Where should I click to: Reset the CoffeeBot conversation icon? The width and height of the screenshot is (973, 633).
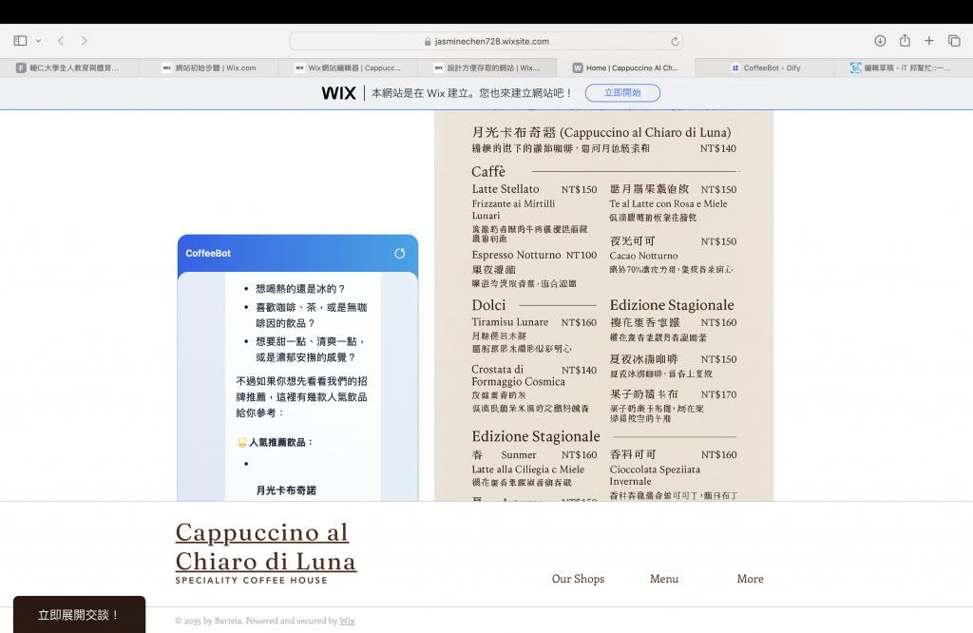click(x=400, y=253)
